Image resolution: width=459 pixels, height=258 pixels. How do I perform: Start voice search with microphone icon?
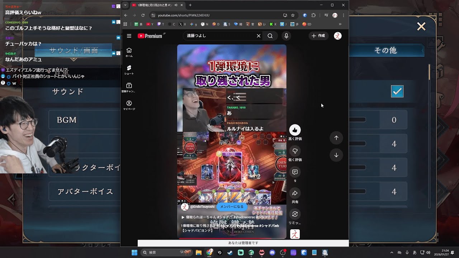click(286, 36)
